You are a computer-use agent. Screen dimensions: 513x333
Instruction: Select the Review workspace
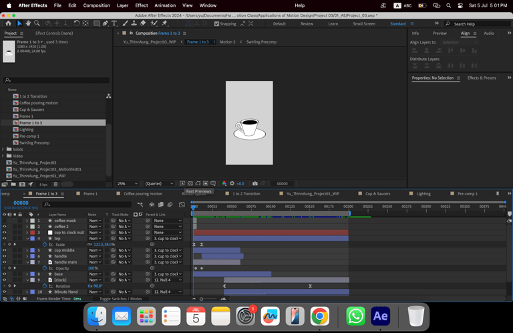tap(307, 23)
